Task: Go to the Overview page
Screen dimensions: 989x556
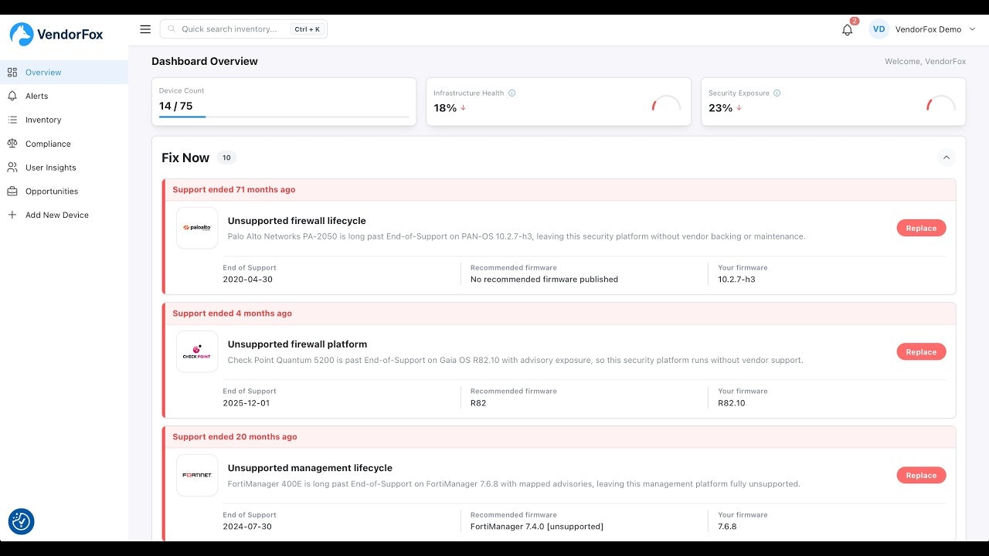Action: tap(64, 73)
